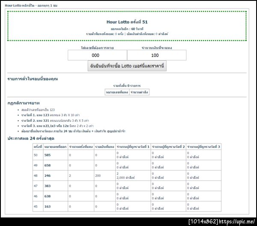Click round number 46 in results table
The height and width of the screenshot is (226, 257).
pyautogui.click(x=36, y=196)
